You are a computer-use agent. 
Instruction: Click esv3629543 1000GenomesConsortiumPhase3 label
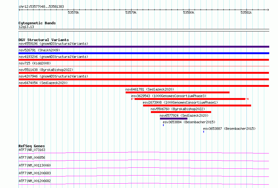(169, 96)
